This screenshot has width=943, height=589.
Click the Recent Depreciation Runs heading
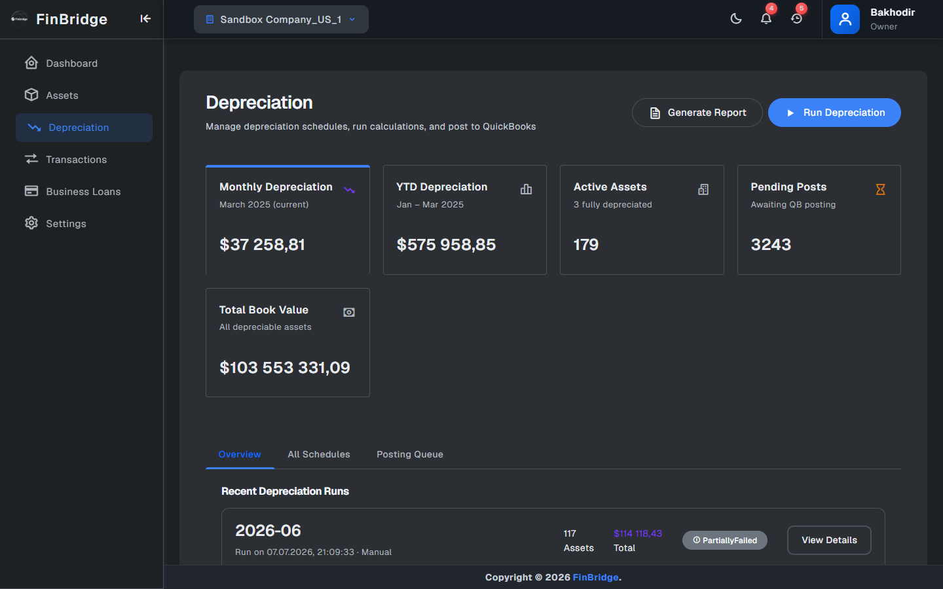click(x=285, y=491)
